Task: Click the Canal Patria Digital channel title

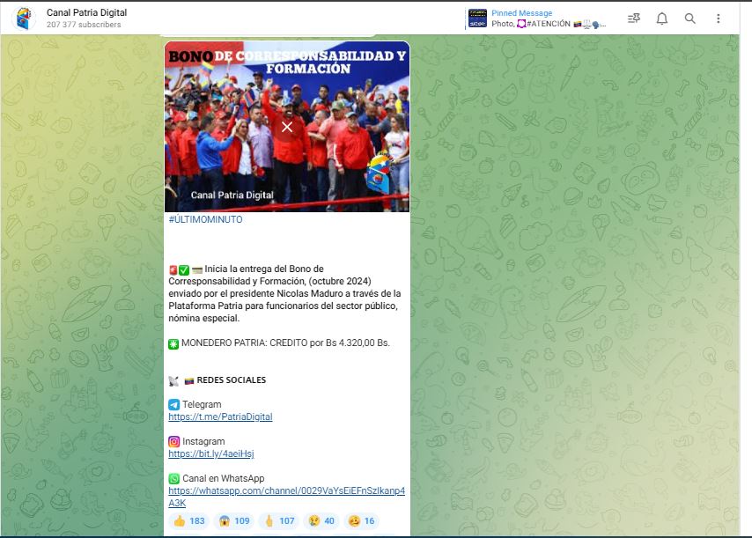Action: [86, 12]
